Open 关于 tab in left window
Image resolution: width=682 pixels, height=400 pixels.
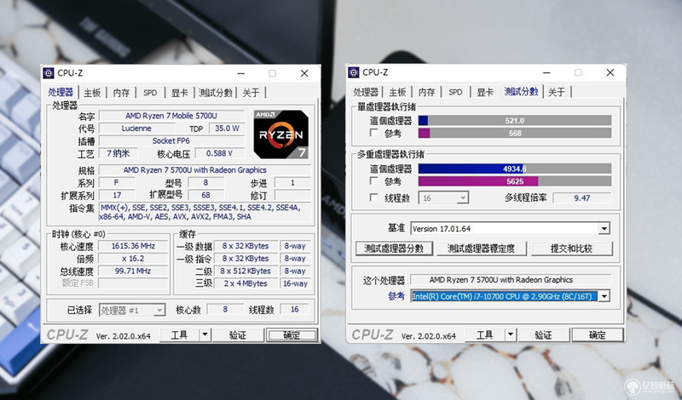[251, 93]
